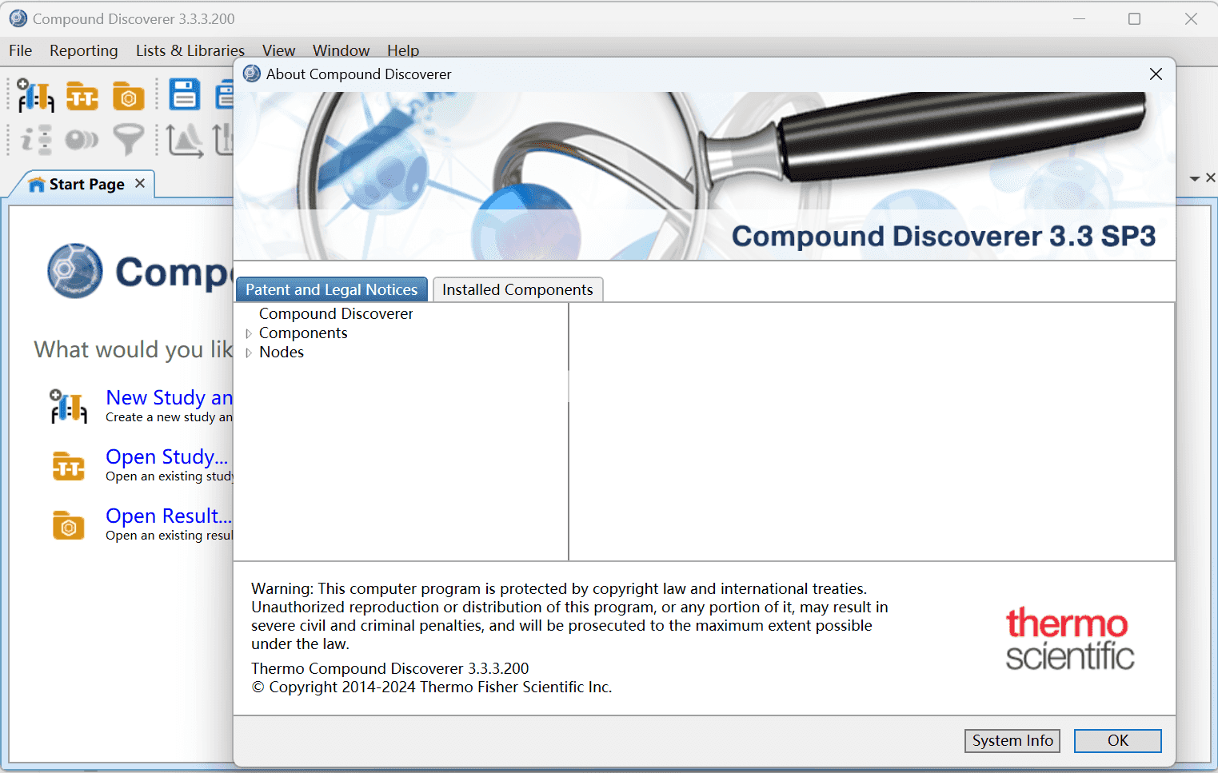
Task: Click OK to dismiss About dialog
Action: coord(1118,741)
